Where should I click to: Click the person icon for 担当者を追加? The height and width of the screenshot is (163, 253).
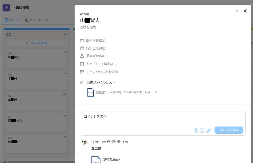pos(82,56)
